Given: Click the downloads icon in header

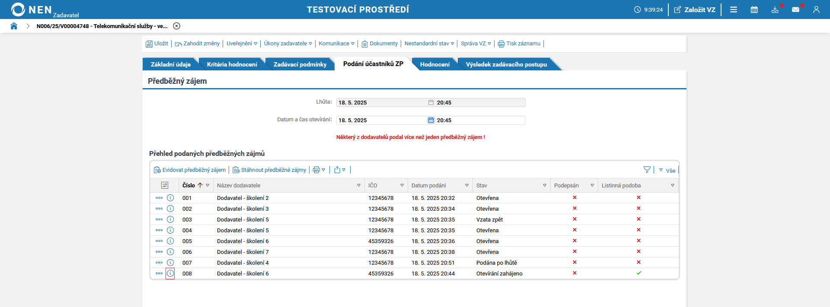Looking at the screenshot, I should coord(775,9).
